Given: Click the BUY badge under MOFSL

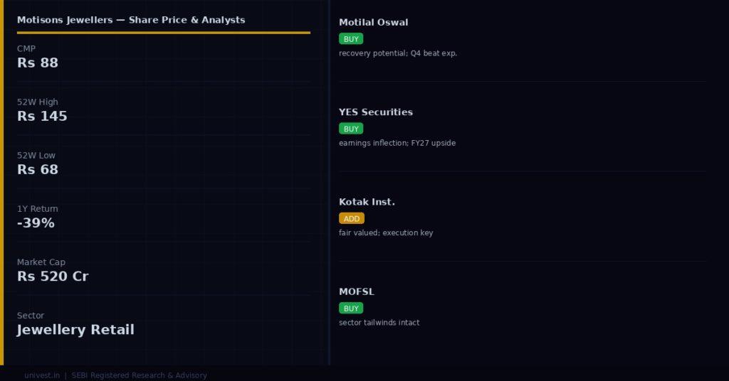Looking at the screenshot, I should coord(351,308).
